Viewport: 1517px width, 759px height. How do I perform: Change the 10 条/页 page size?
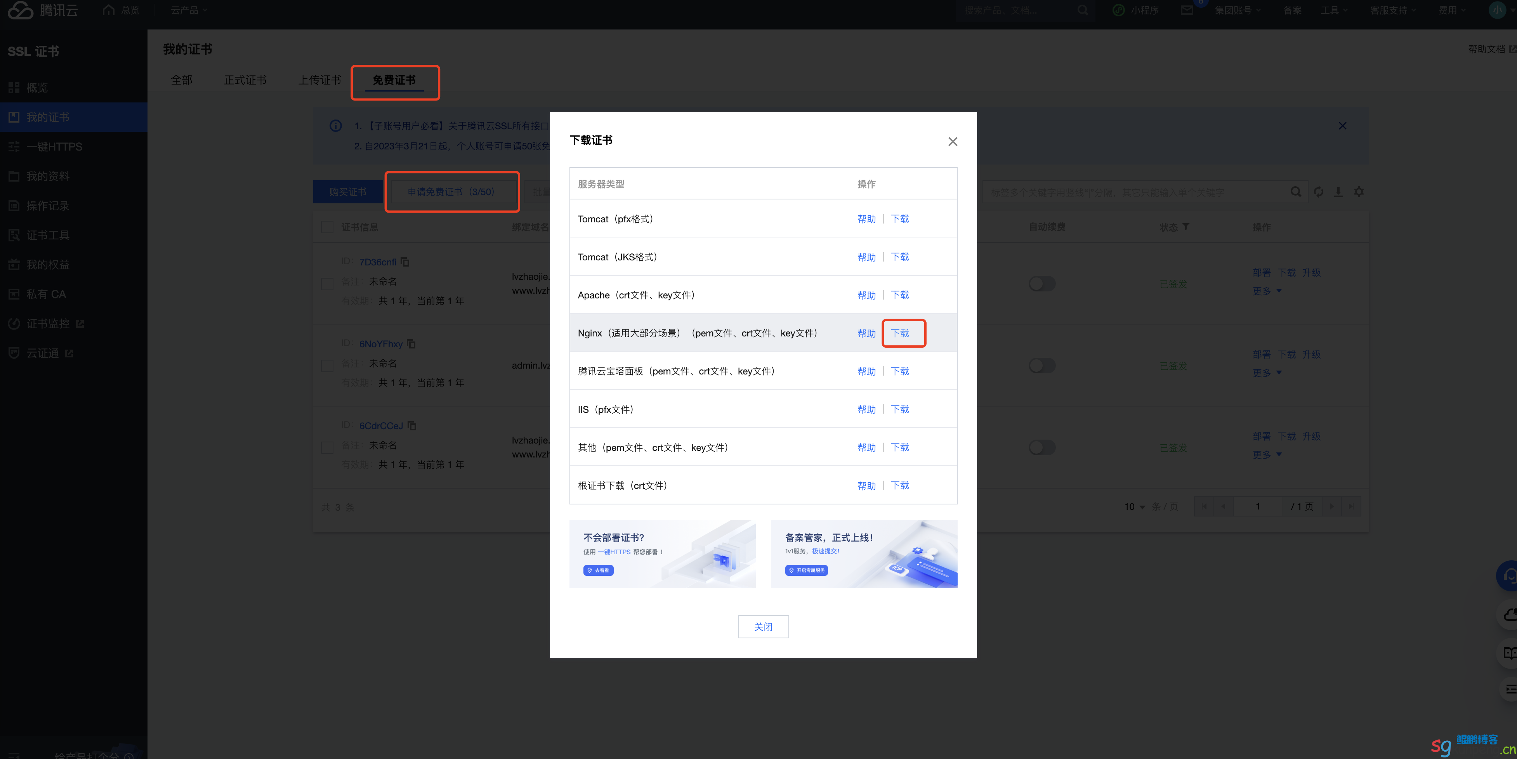(x=1134, y=506)
